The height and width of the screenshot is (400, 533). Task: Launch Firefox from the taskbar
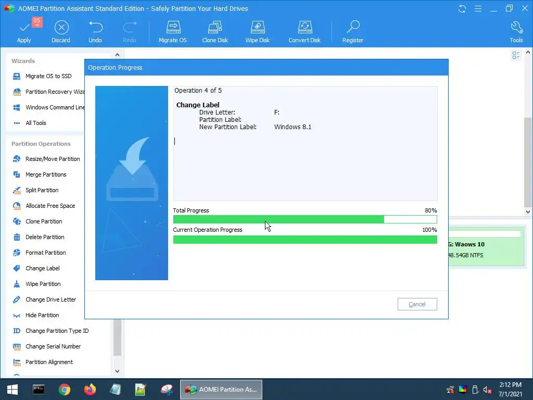90,390
